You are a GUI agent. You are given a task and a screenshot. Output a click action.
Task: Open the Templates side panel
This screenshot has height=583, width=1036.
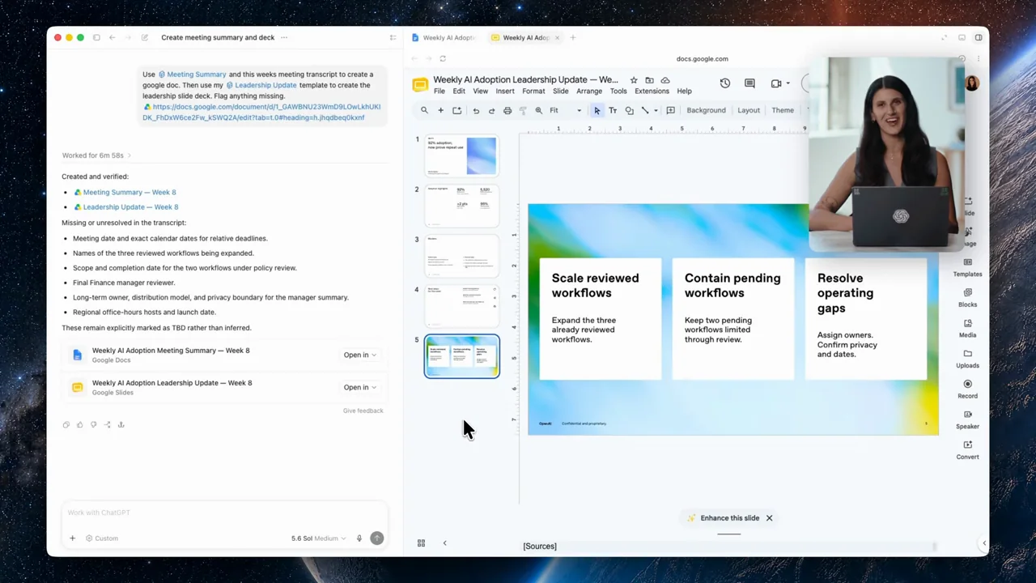(967, 267)
